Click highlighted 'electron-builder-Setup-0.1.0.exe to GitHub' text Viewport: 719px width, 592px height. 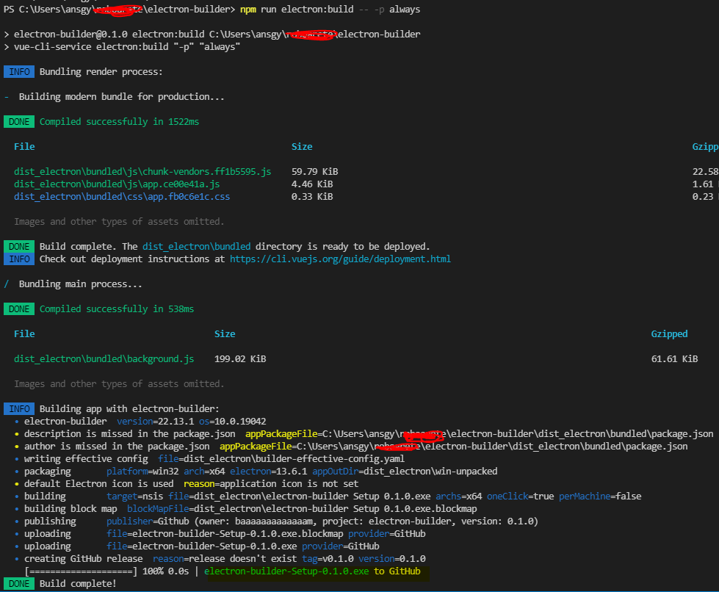click(x=312, y=571)
